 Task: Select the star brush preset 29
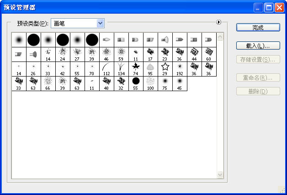(x=165, y=68)
